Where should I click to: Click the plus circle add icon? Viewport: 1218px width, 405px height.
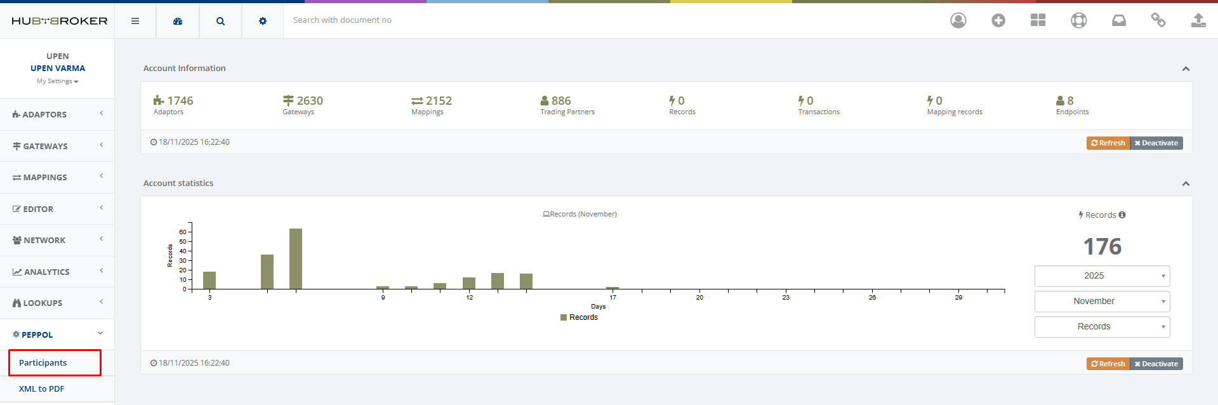click(x=998, y=20)
